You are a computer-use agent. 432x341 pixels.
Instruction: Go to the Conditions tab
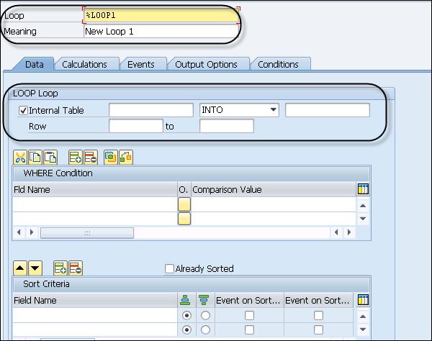click(278, 64)
